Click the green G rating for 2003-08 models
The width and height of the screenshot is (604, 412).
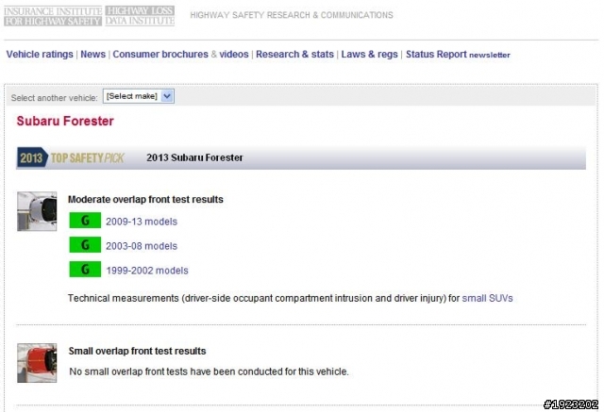pos(85,245)
